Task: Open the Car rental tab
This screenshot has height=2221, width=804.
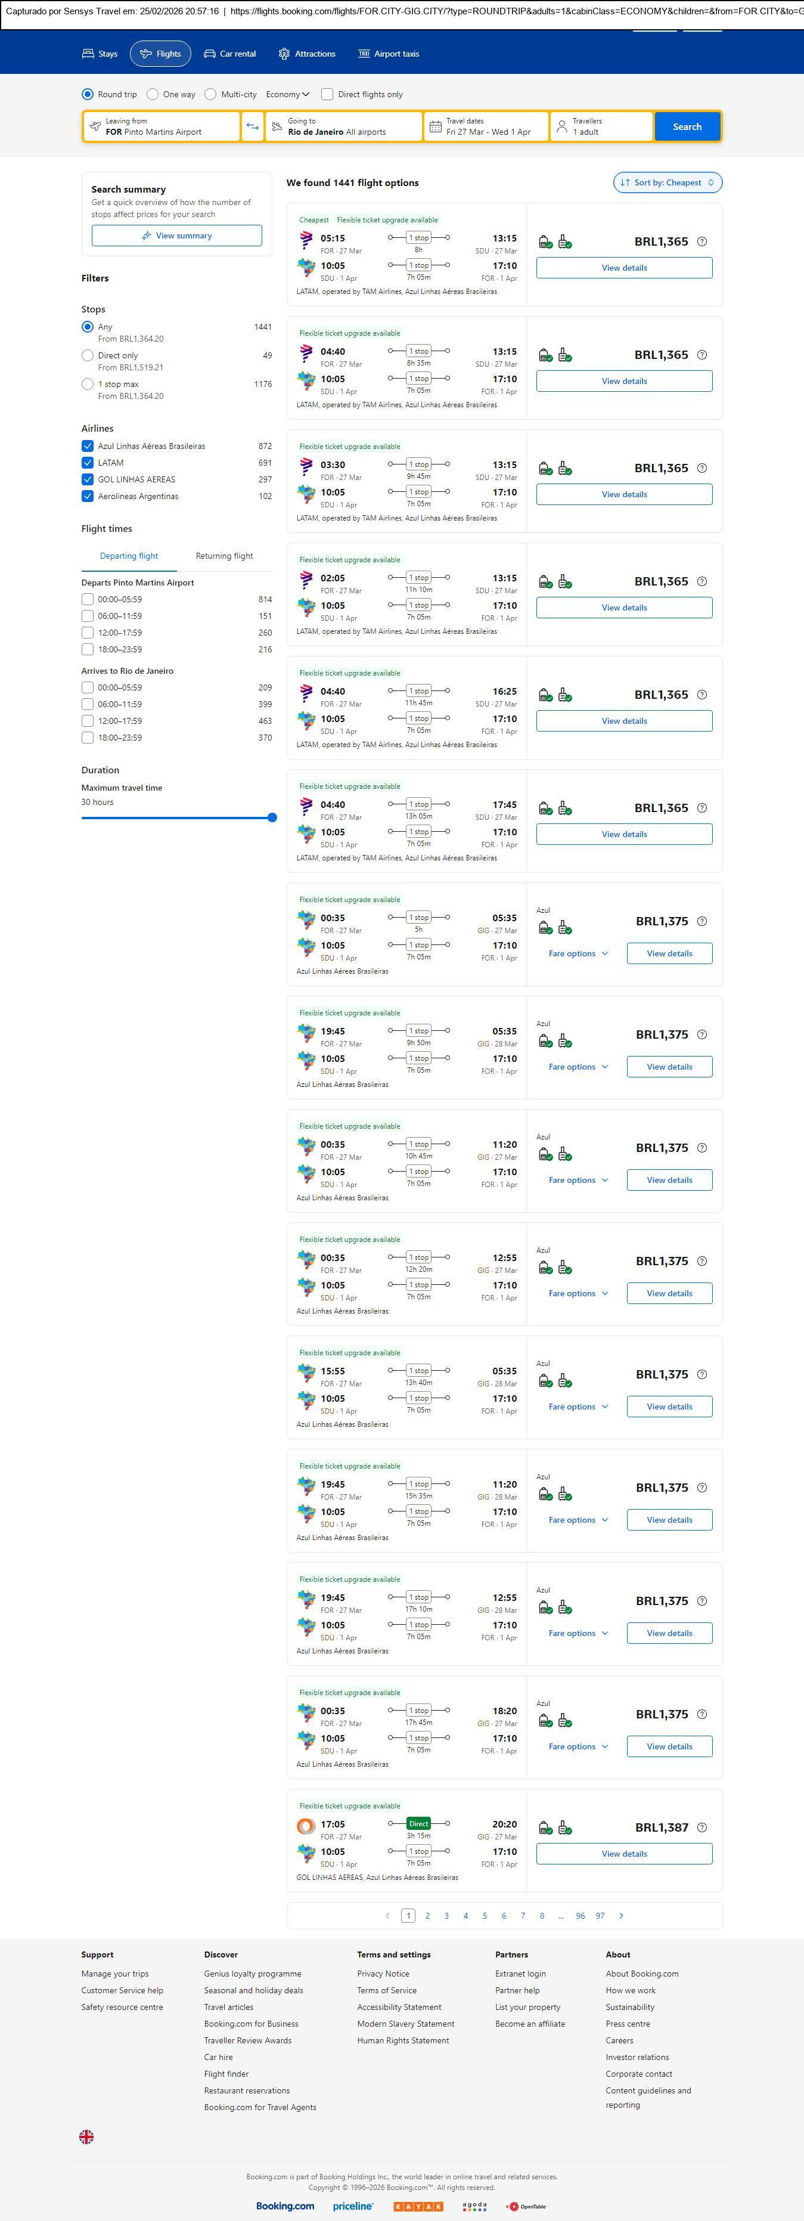Action: coord(230,54)
